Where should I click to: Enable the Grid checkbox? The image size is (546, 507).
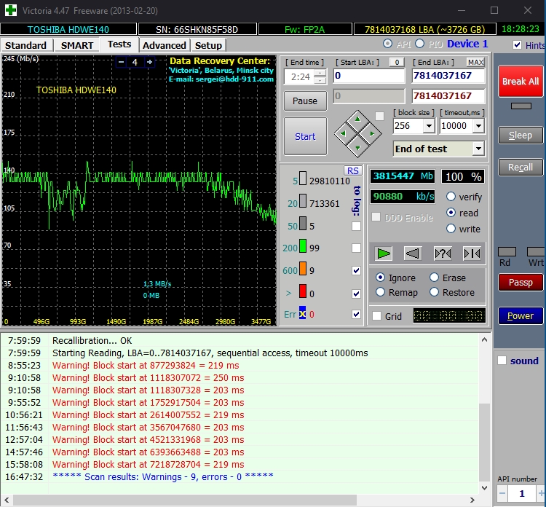coord(376,316)
